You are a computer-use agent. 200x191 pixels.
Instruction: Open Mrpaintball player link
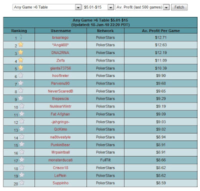[x=60, y=152]
